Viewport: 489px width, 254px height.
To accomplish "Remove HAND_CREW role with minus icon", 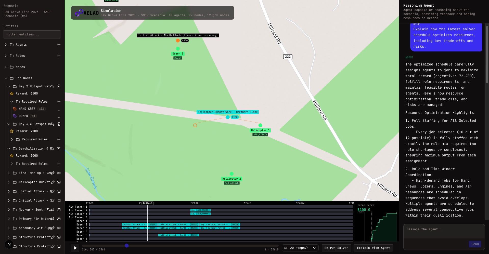I will coord(59,110).
